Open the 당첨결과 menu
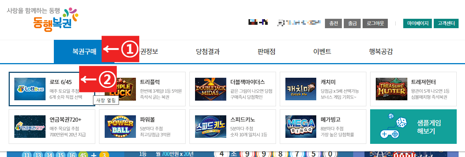Image resolution: width=465 pixels, height=157 pixels. tap(208, 52)
